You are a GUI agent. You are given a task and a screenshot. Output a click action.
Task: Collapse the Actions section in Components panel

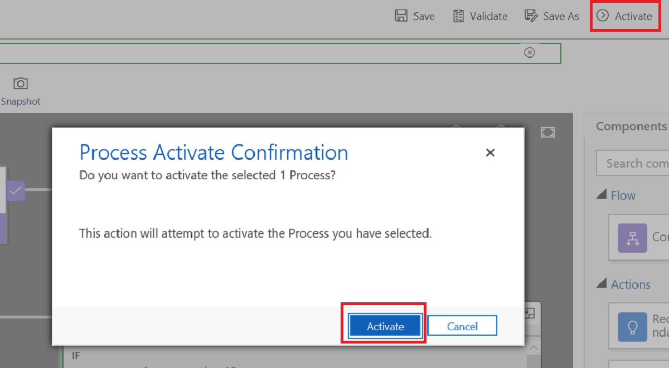(603, 283)
